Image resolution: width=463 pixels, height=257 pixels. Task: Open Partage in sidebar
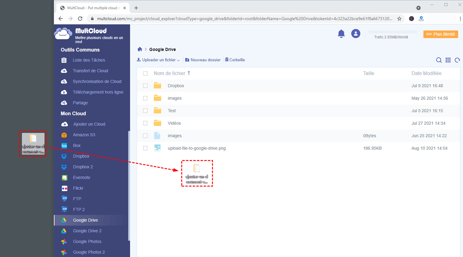coord(80,103)
